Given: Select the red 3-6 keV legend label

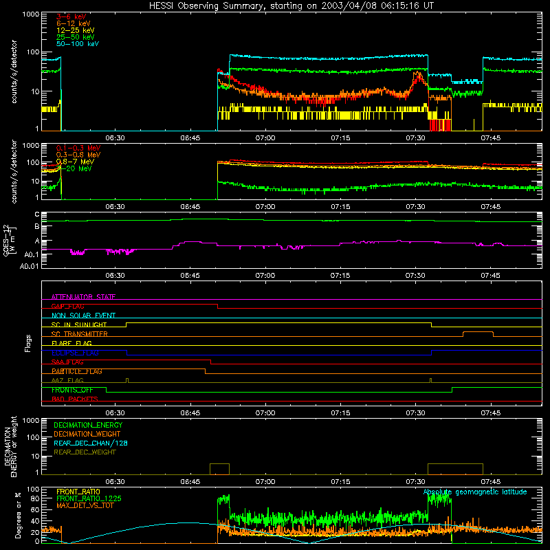Looking at the screenshot, I should [x=71, y=16].
